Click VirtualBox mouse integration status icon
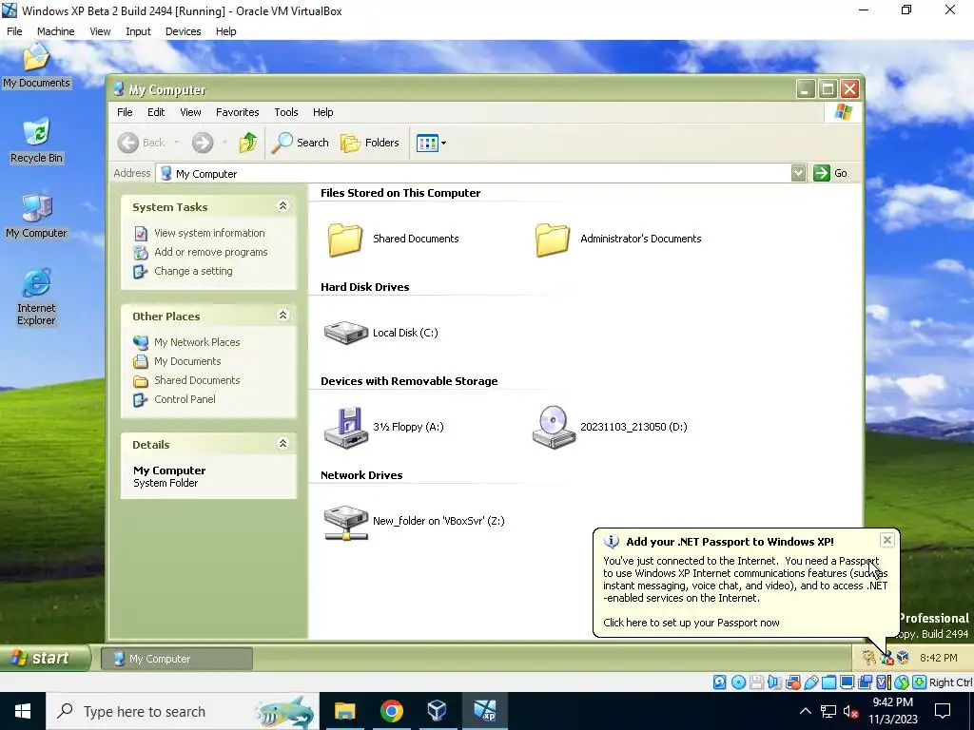The width and height of the screenshot is (974, 730). point(902,682)
